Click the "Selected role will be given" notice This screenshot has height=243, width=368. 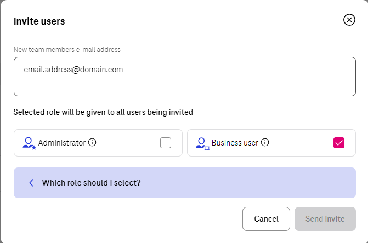[103, 112]
